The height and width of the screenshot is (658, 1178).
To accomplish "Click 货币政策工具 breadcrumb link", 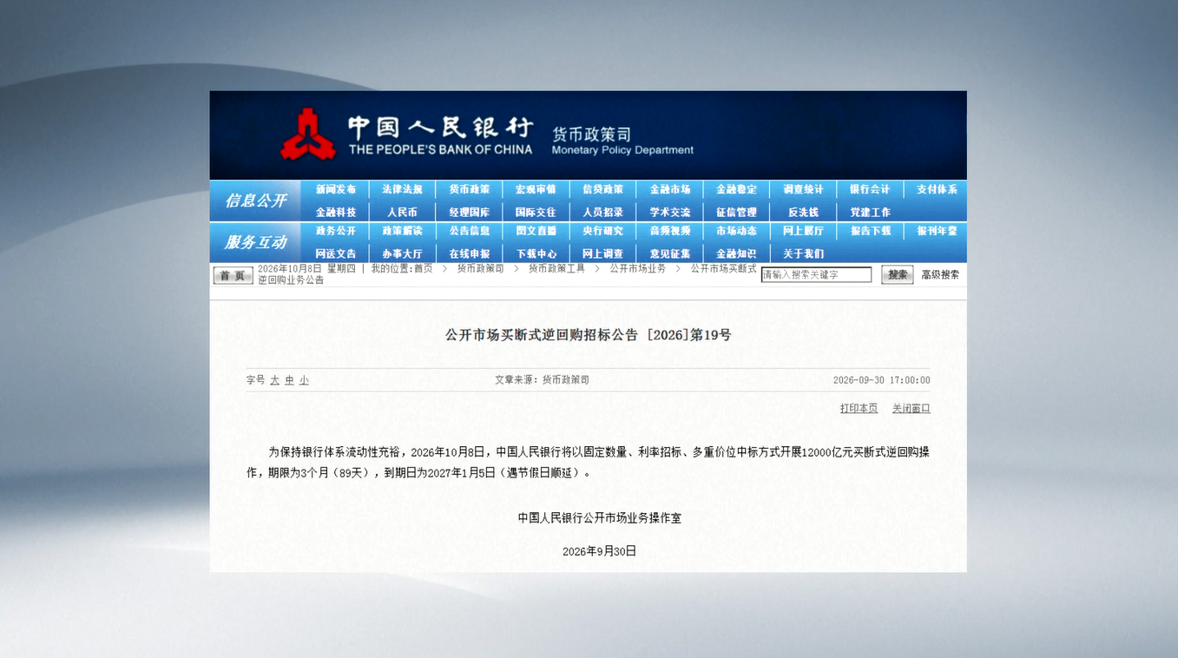I will click(x=556, y=268).
